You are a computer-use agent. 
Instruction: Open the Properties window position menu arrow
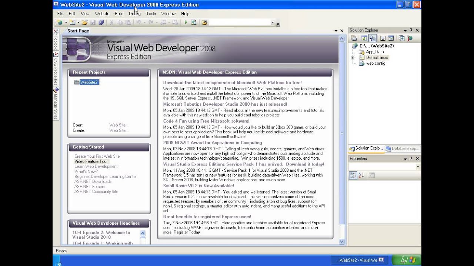coord(405,158)
